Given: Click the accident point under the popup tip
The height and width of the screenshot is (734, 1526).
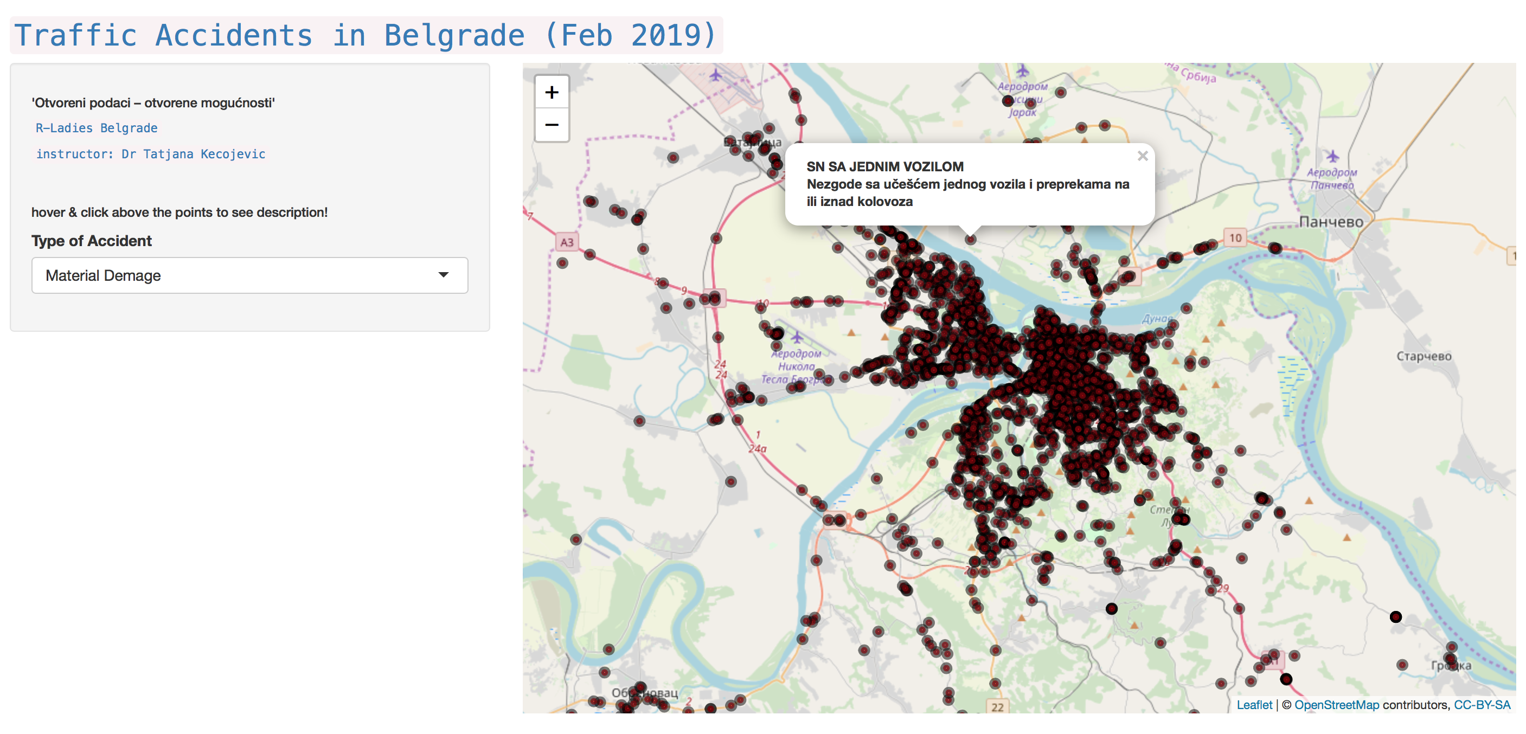Looking at the screenshot, I should coord(970,239).
